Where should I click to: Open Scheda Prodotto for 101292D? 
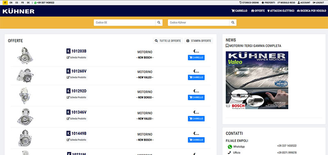[76, 97]
